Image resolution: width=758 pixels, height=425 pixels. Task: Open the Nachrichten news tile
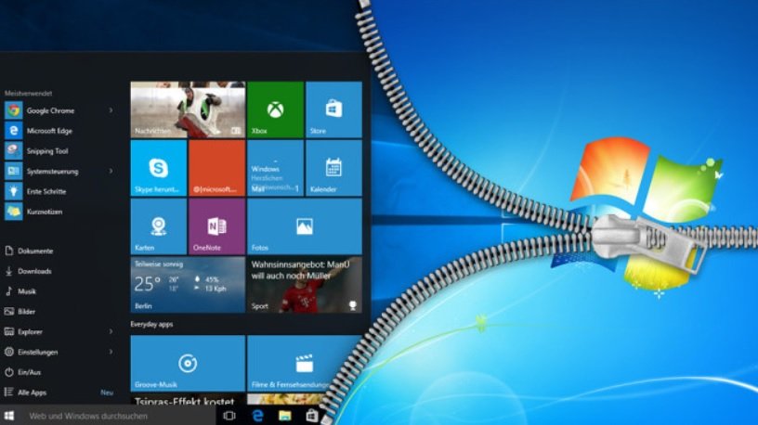click(188, 109)
